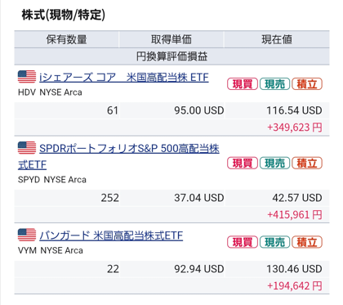Screen dimensions: 343x305
Task: Click the 現在値 column header
Action: [277, 39]
